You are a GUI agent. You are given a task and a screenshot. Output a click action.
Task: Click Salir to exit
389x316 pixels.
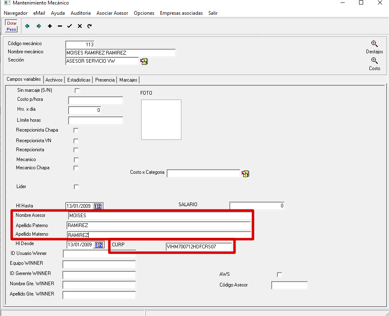(213, 13)
